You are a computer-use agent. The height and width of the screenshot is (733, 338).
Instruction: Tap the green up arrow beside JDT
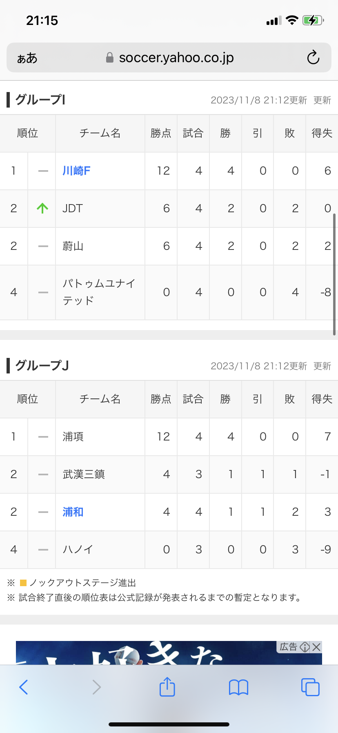coord(42,208)
